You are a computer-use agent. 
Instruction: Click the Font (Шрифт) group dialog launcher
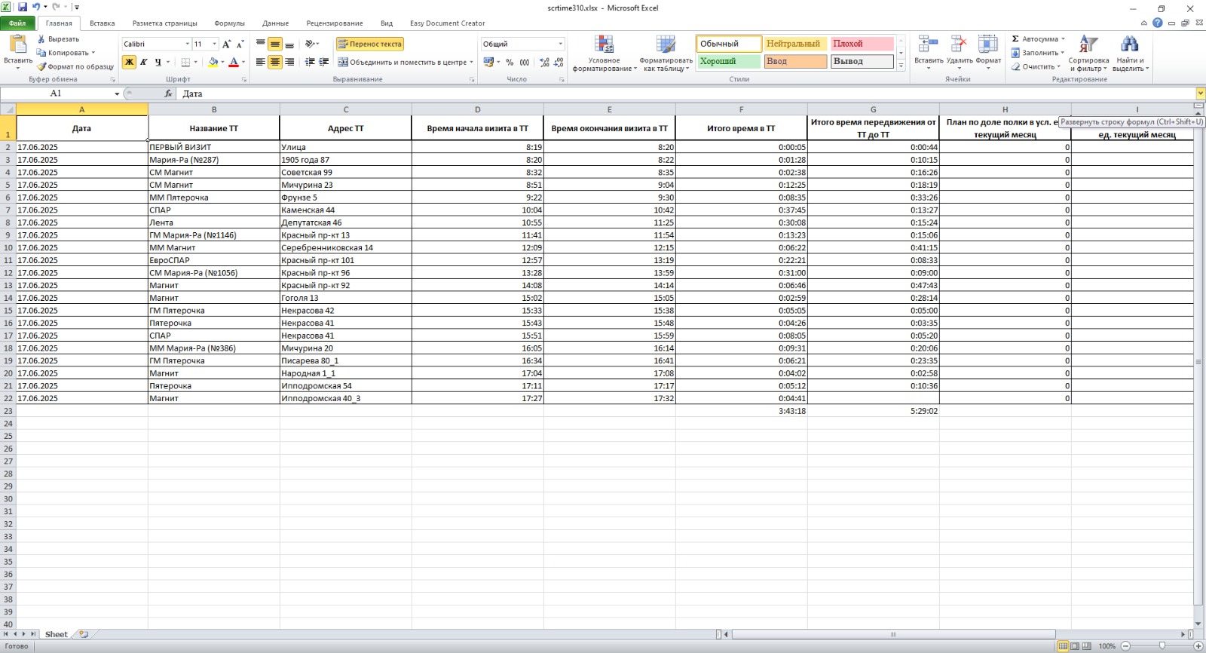[244, 79]
